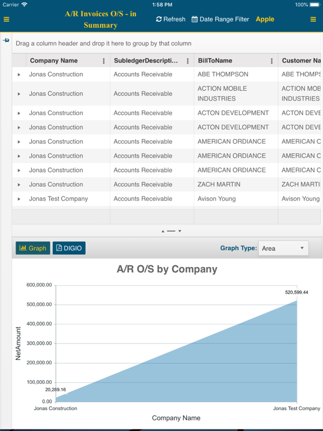Expand the ZACH MARTIN row
Viewport: 323px width, 431px height.
(19, 185)
